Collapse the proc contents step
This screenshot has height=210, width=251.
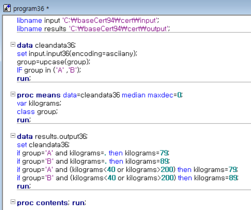13,202
